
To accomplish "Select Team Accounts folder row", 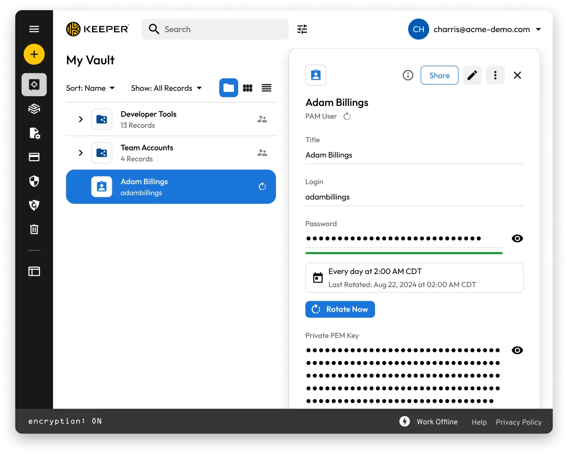I will pos(171,152).
